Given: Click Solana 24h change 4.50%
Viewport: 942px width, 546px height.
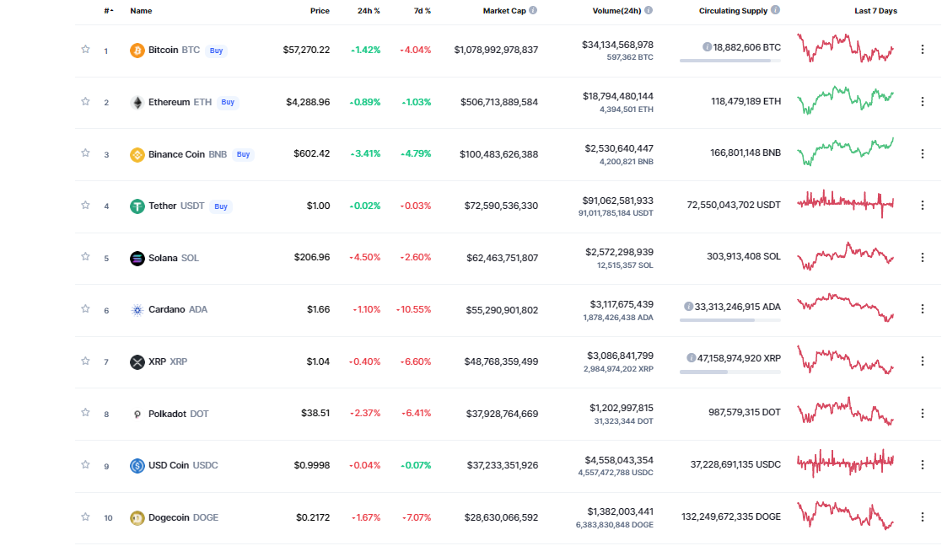Looking at the screenshot, I should tap(365, 257).
